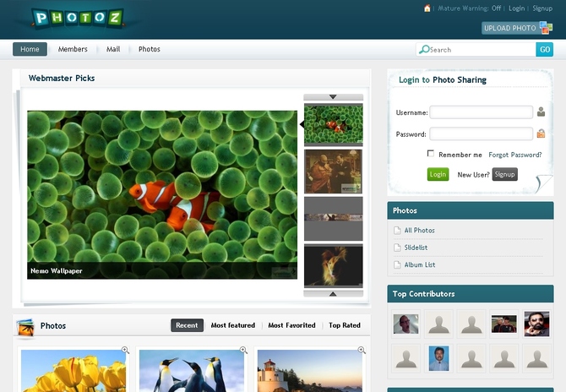Image resolution: width=566 pixels, height=392 pixels.
Task: Click the Top Contributors heading
Action: pos(423,294)
